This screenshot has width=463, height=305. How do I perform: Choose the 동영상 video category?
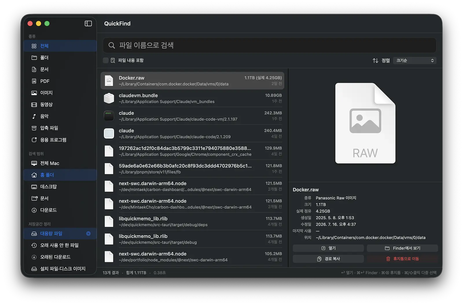click(x=60, y=105)
